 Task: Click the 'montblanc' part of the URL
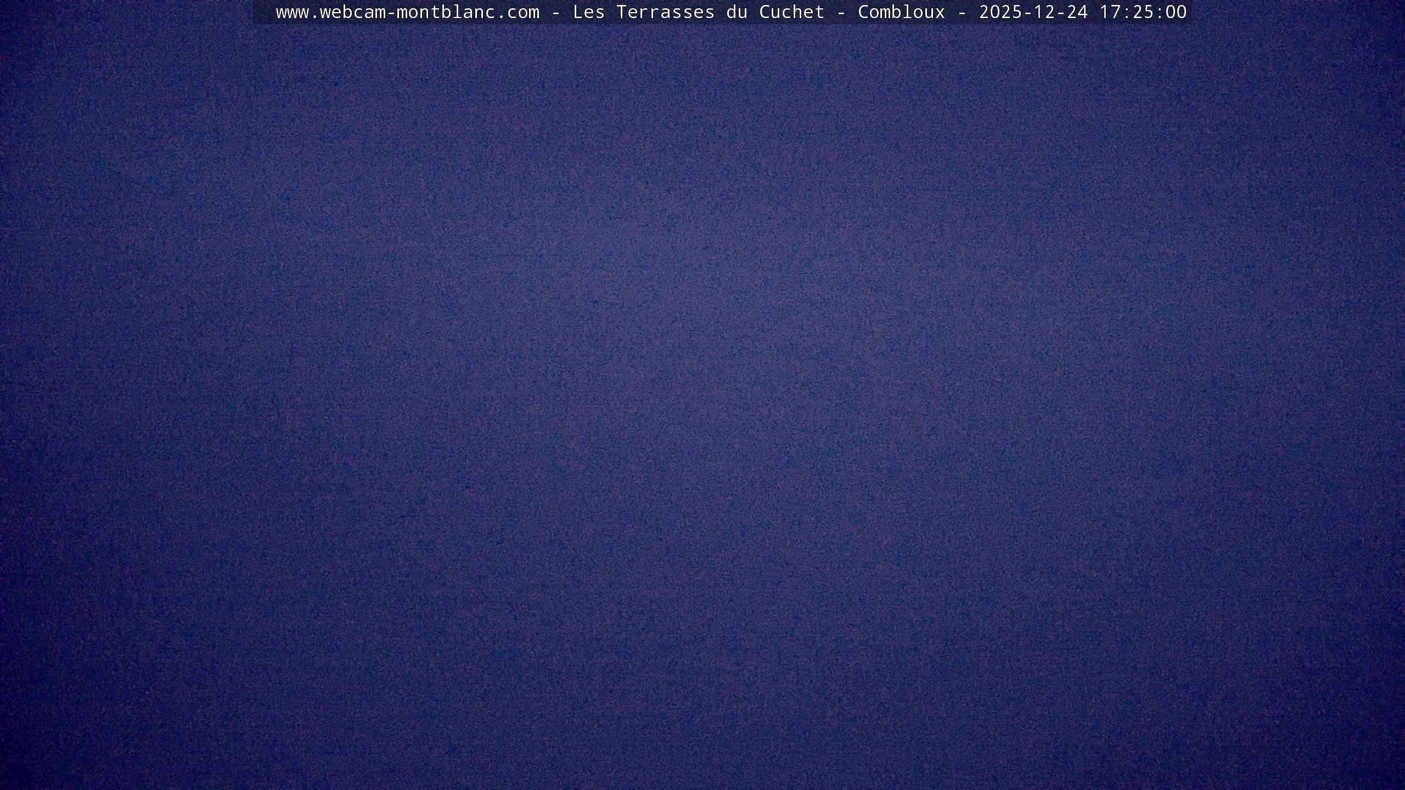[x=446, y=12]
